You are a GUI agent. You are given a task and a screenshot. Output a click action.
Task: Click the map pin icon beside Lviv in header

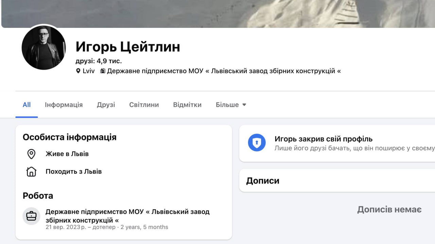click(78, 71)
